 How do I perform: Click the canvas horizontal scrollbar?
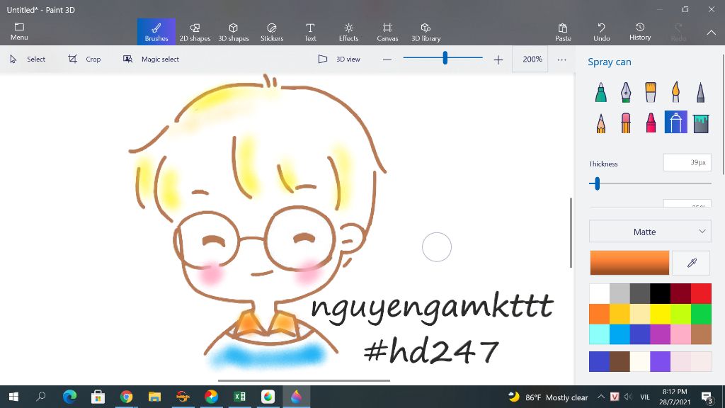304,380
